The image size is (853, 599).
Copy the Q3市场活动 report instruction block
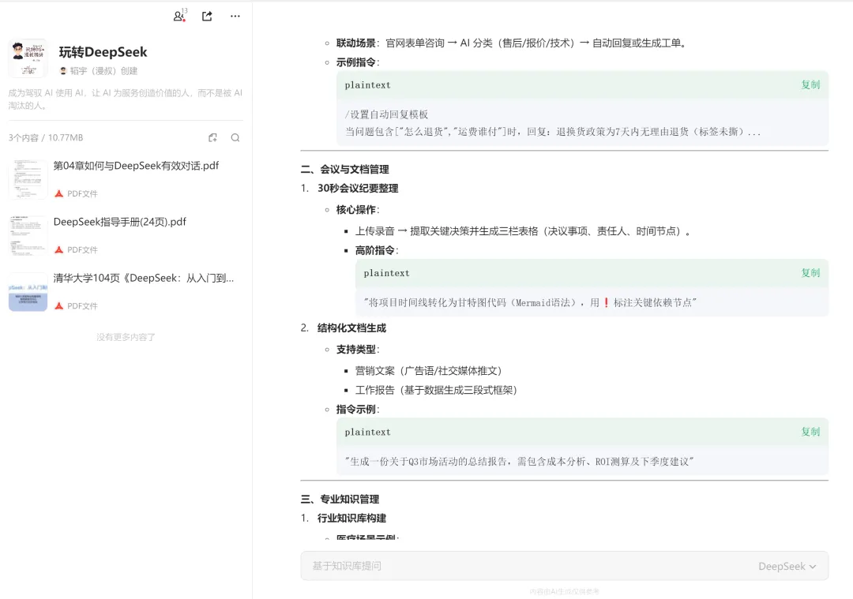pyautogui.click(x=810, y=432)
